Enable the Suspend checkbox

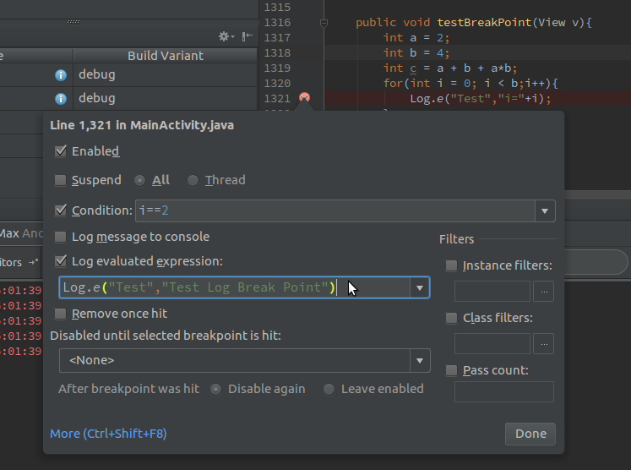61,180
